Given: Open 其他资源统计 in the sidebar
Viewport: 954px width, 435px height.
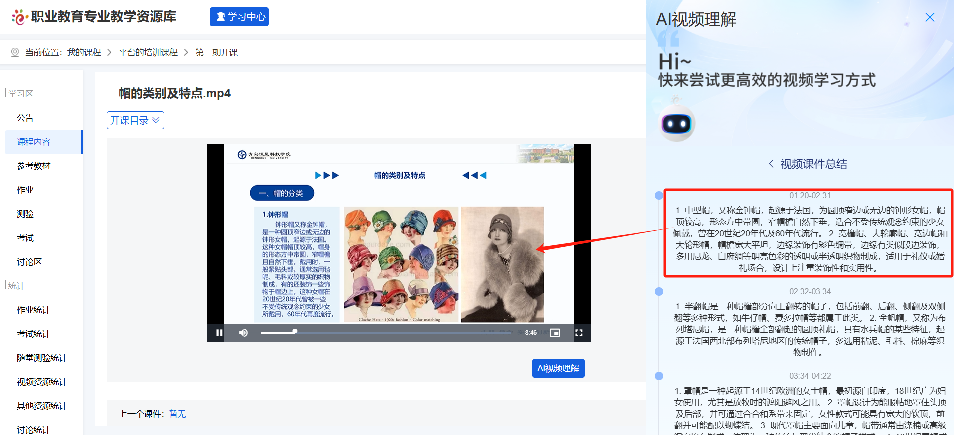Looking at the screenshot, I should tap(42, 406).
